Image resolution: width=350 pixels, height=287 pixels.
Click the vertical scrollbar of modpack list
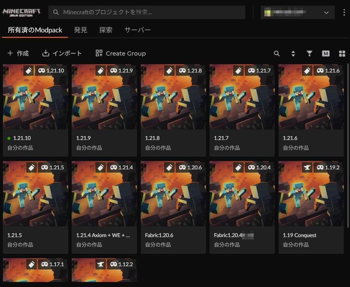pyautogui.click(x=348, y=145)
